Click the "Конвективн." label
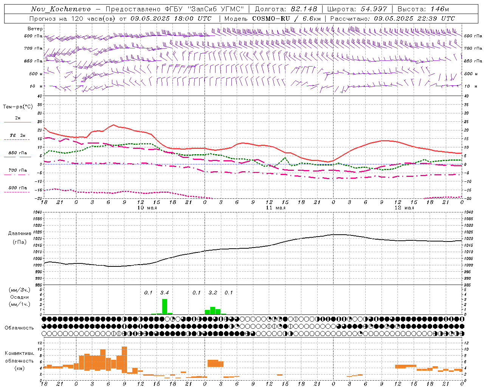Viewport: 484px width, 387px height. pyautogui.click(x=19, y=353)
